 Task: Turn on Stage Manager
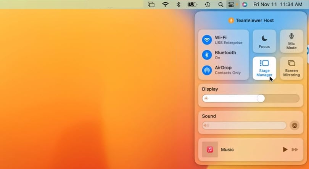(x=264, y=68)
